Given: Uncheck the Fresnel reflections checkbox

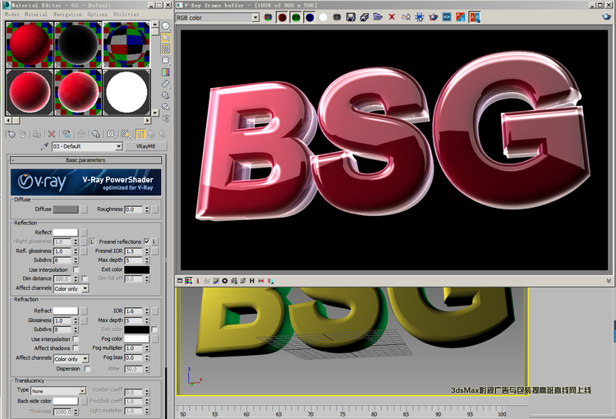Looking at the screenshot, I should (x=147, y=242).
